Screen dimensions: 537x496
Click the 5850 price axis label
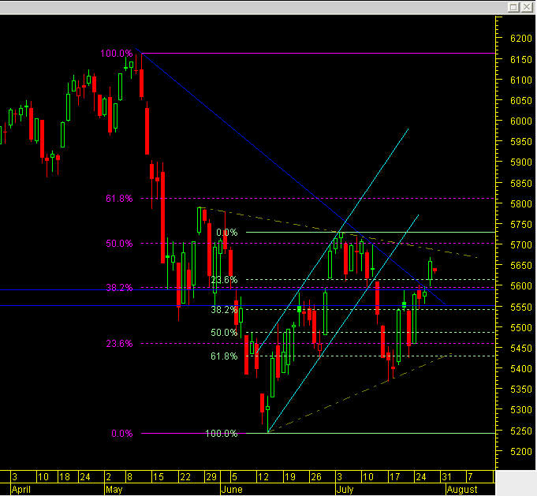tap(520, 183)
